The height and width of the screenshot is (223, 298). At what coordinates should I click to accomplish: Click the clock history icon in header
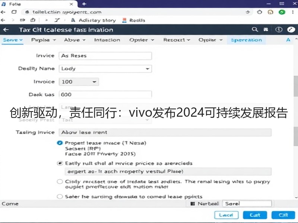(279, 30)
